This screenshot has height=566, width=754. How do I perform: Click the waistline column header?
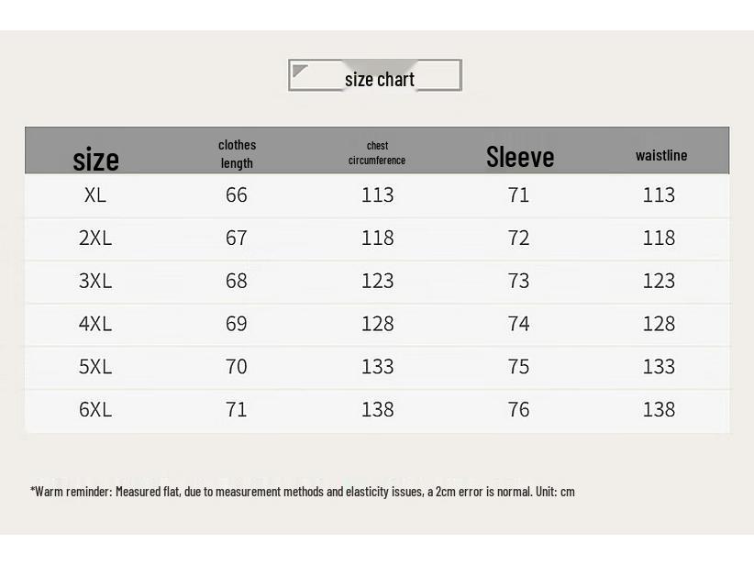click(x=661, y=155)
